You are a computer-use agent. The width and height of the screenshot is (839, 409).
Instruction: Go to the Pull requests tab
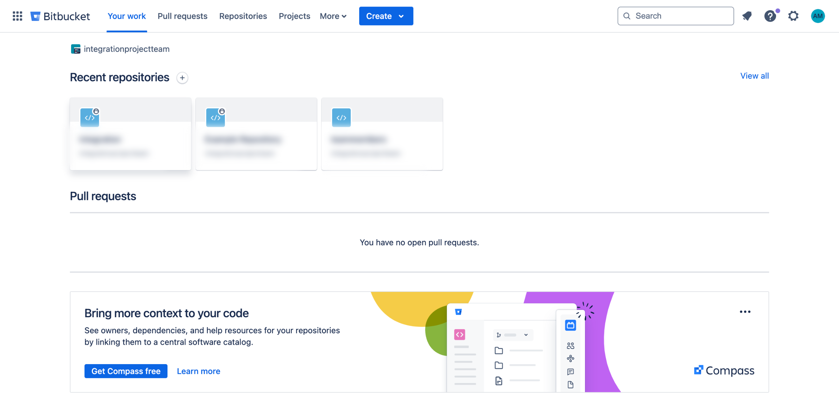pyautogui.click(x=182, y=16)
